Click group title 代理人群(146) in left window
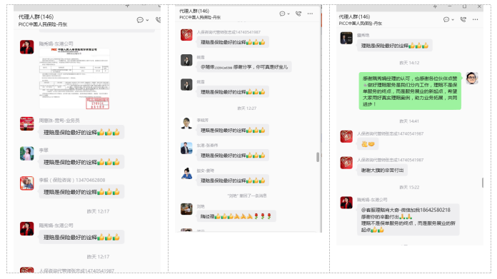This screenshot has width=497, height=279. coord(36,17)
